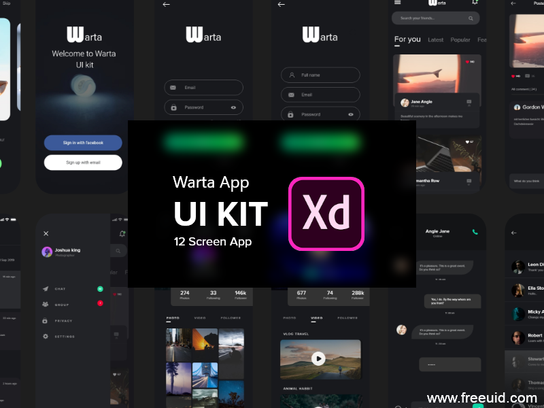
Task: Open conversation with Robert in contacts list
Action: click(524, 337)
